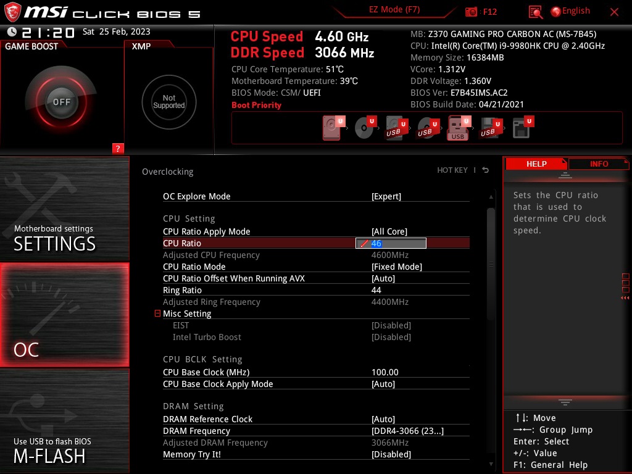
Task: Open the Game Boost red question mark help
Action: coord(118,148)
